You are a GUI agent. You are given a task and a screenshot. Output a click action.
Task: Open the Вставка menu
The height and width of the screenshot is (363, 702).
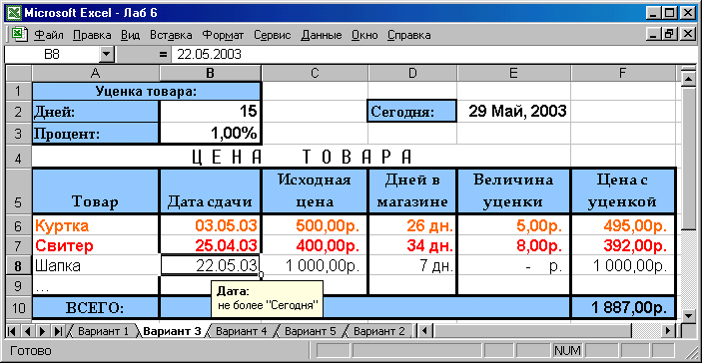coord(171,35)
